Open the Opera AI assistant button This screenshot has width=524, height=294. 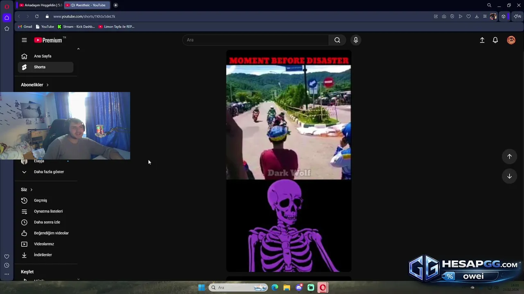pos(517,16)
